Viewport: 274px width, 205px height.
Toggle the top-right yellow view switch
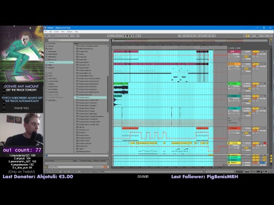pyautogui.click(x=271, y=40)
